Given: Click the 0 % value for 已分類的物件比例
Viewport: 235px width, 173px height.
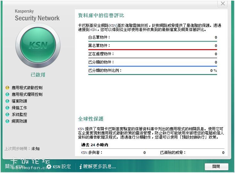Looking at the screenshot, I should [214, 71].
